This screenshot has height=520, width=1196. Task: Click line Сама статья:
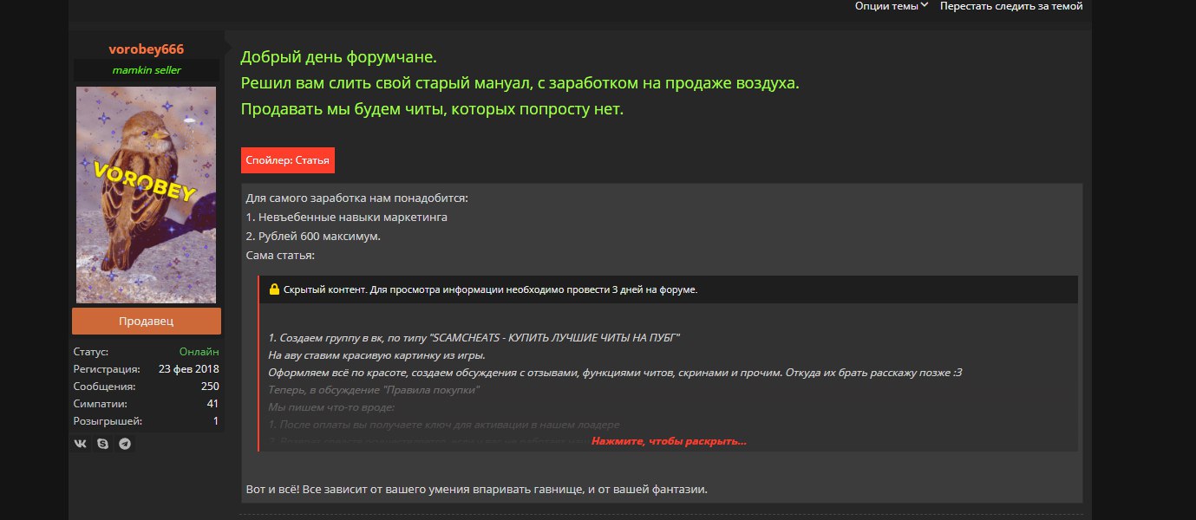click(281, 256)
